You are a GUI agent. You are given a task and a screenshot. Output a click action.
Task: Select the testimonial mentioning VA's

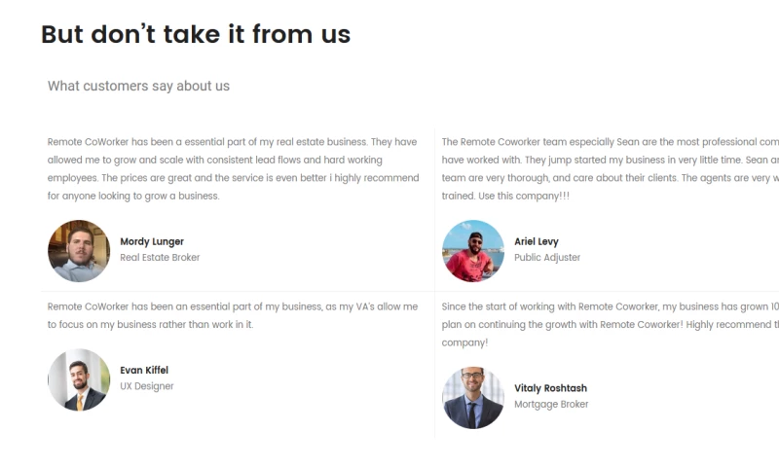[x=234, y=315]
